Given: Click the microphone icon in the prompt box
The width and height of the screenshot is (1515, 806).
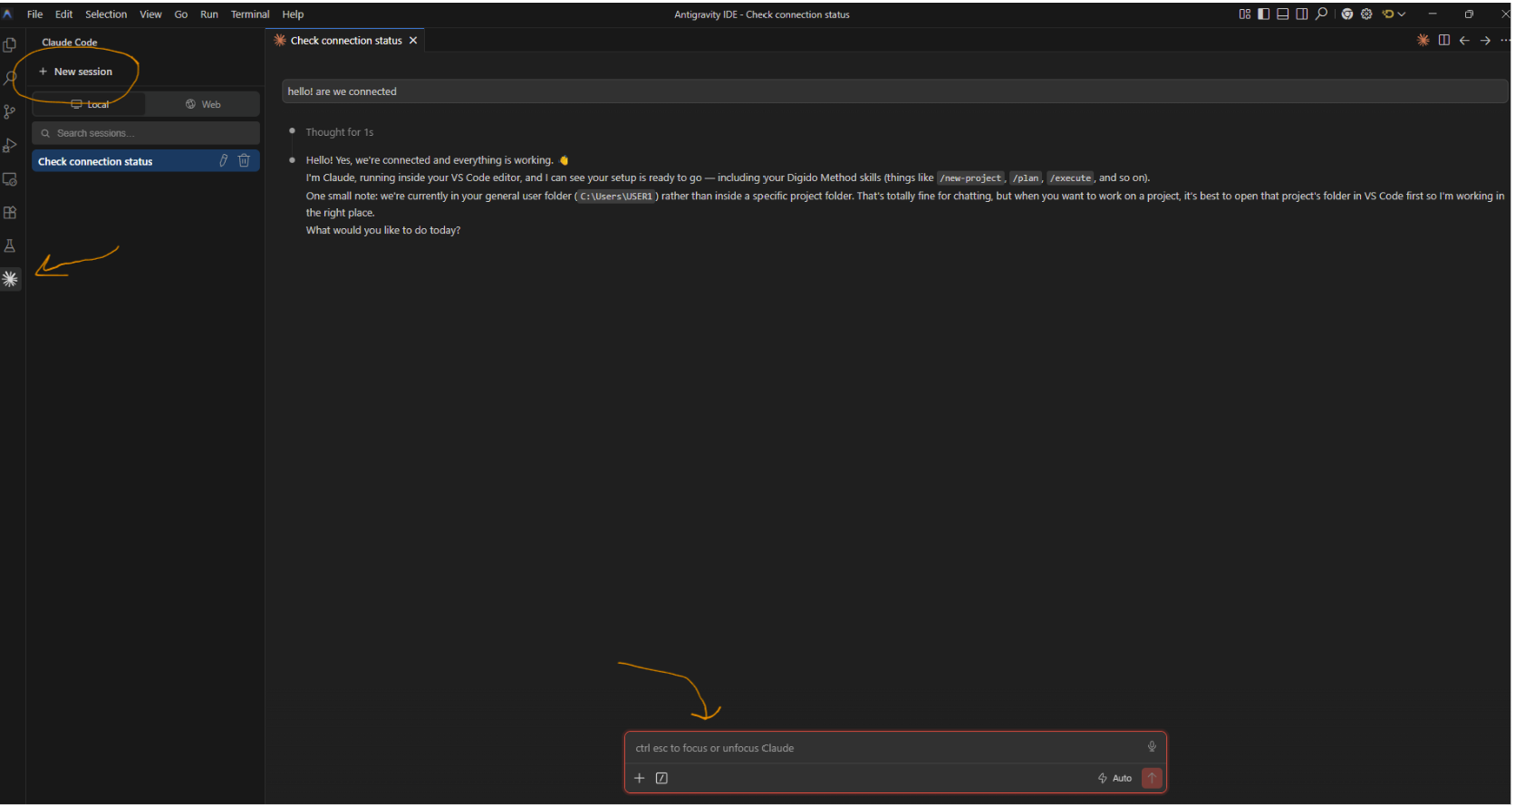Looking at the screenshot, I should [1152, 747].
